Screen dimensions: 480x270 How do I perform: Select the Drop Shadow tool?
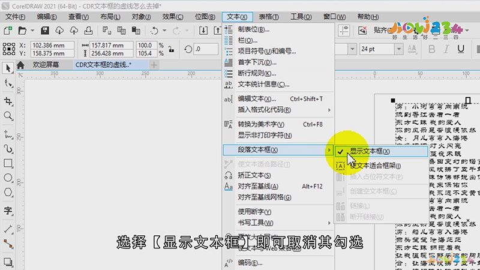point(8,262)
